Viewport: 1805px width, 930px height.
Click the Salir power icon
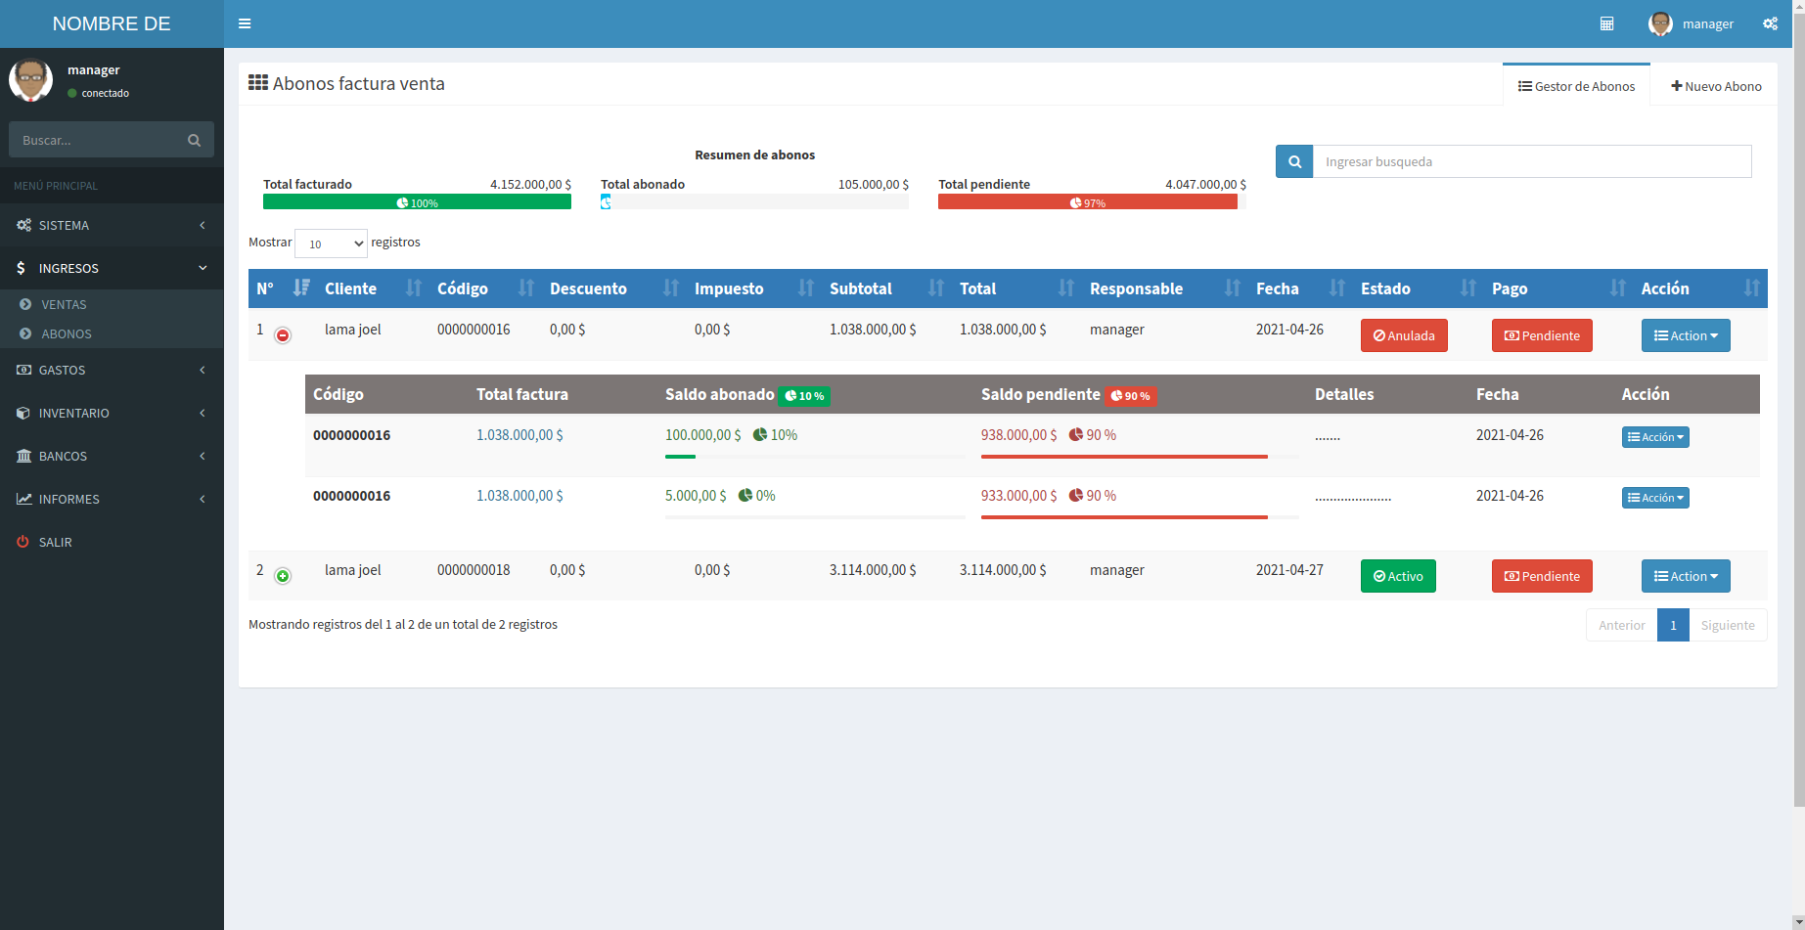point(23,542)
